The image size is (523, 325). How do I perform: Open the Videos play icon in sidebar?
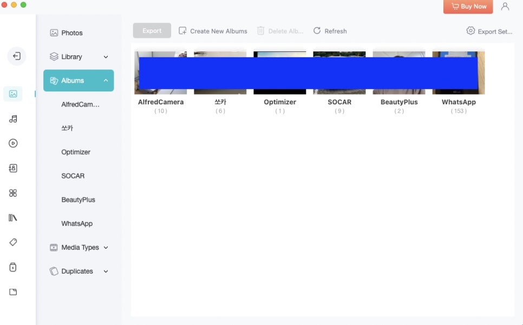[13, 143]
